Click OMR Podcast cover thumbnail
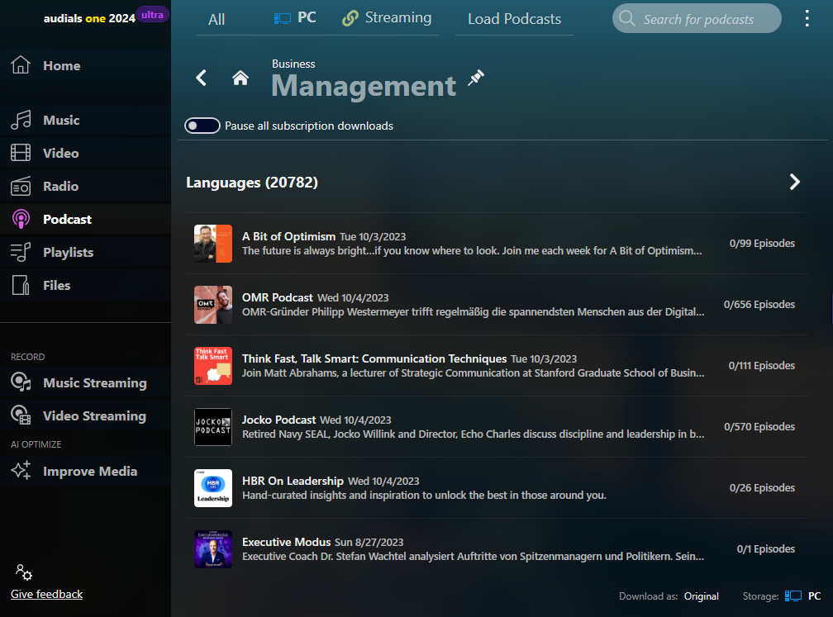This screenshot has width=833, height=617. click(x=213, y=305)
